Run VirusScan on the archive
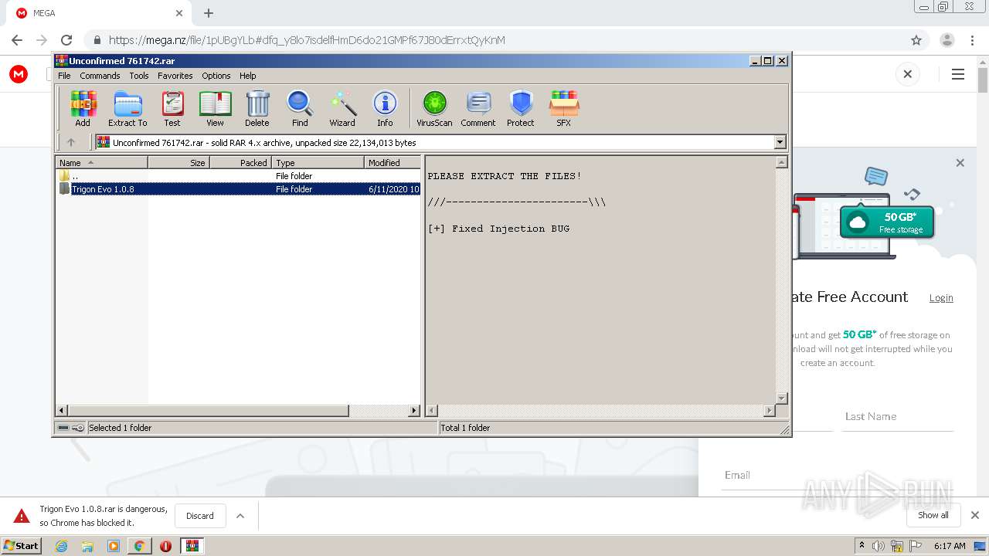Viewport: 989px width, 556px height. click(434, 109)
